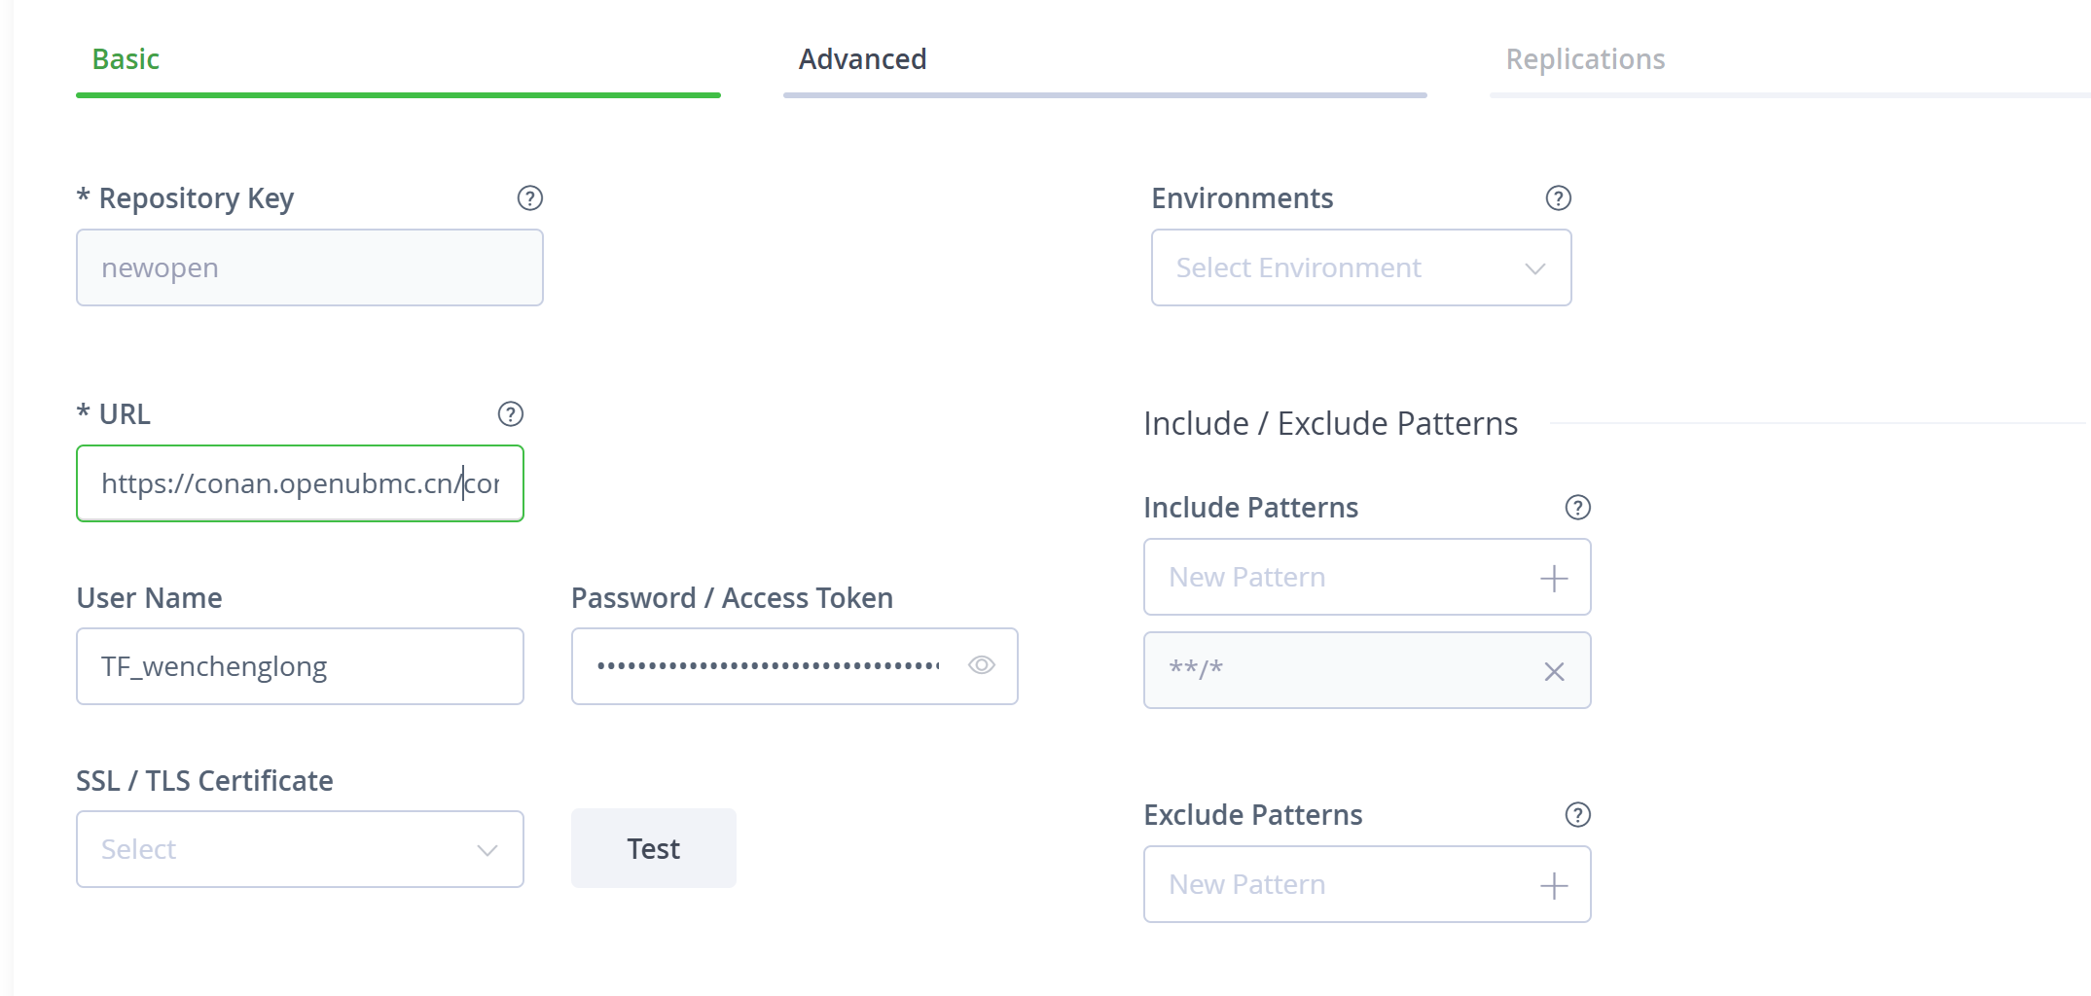This screenshot has width=2091, height=996.
Task: Add exclude pattern with plus icon
Action: click(x=1554, y=886)
